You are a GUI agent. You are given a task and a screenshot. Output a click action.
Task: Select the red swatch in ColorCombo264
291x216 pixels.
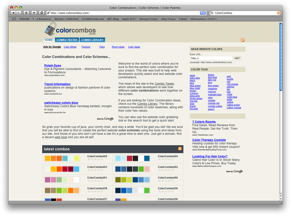(129, 159)
